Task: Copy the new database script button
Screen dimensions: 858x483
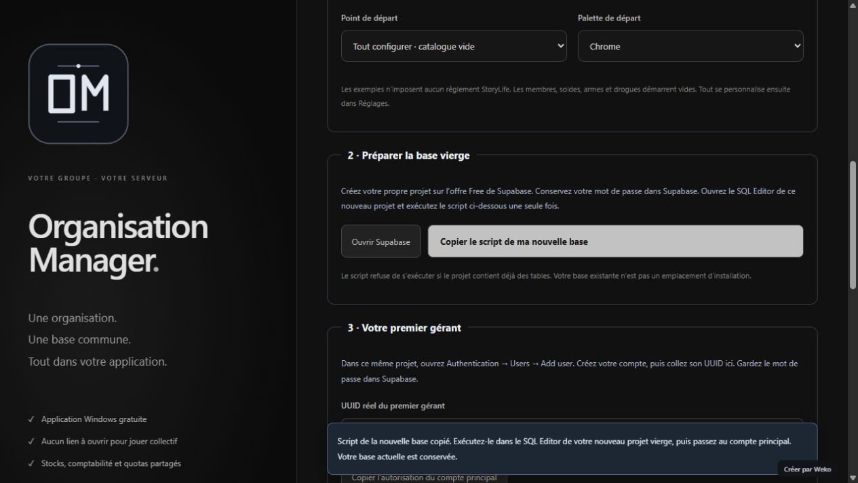Action: pyautogui.click(x=615, y=241)
